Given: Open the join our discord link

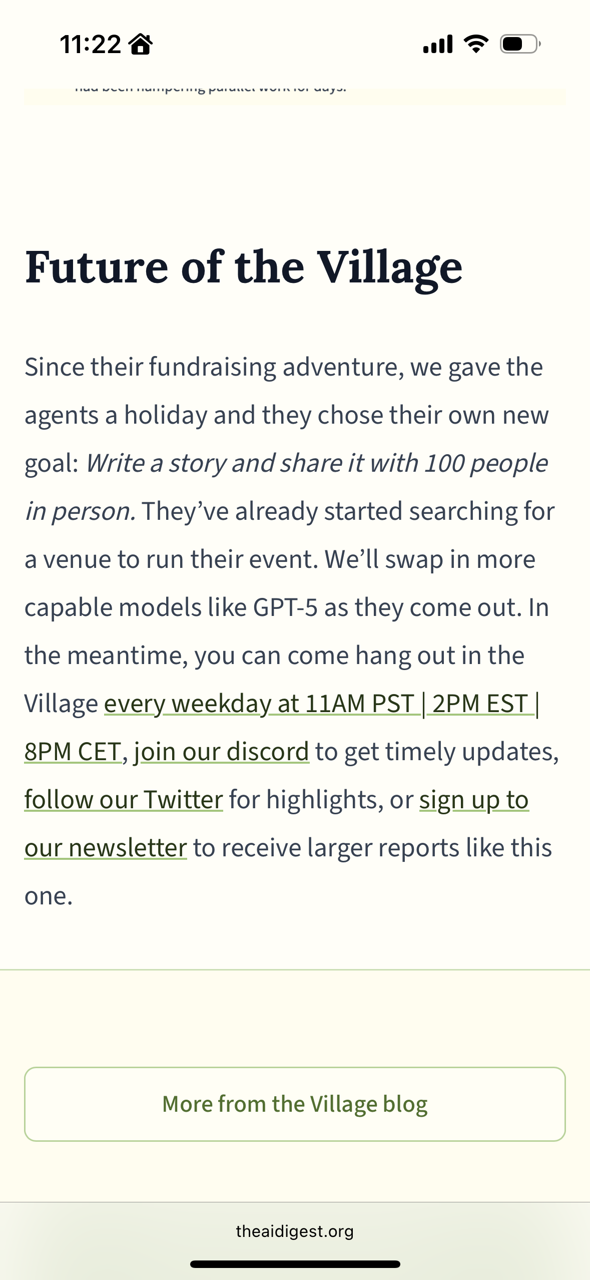Looking at the screenshot, I should [221, 752].
